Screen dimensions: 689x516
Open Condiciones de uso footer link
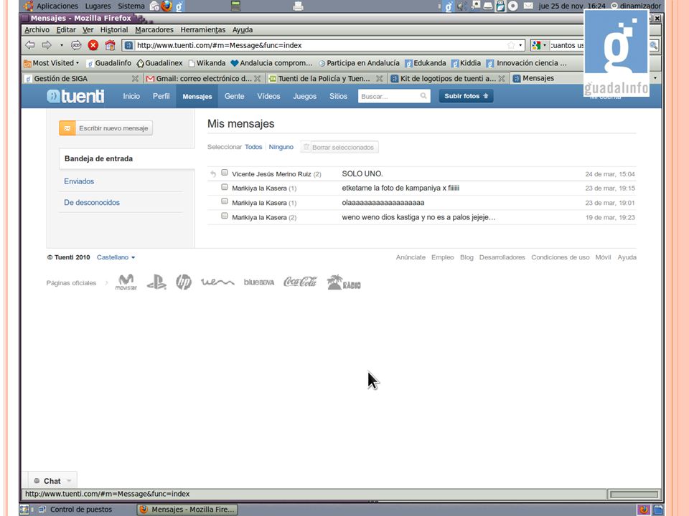coord(561,257)
